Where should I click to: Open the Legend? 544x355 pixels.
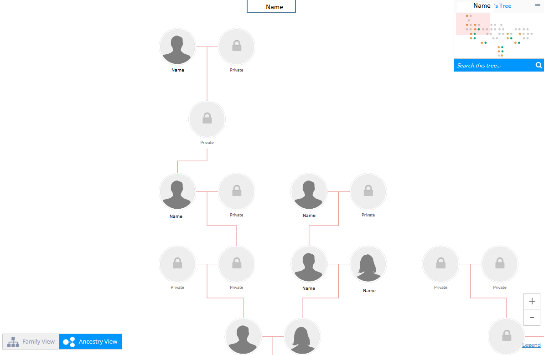pyautogui.click(x=531, y=345)
